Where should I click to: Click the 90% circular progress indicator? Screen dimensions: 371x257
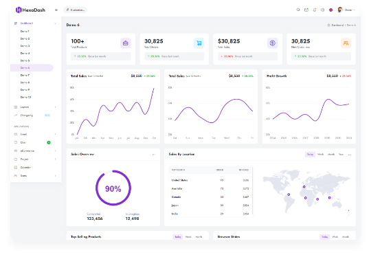[113, 188]
